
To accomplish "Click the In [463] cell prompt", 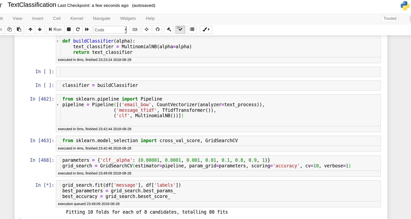I will coord(42,140).
